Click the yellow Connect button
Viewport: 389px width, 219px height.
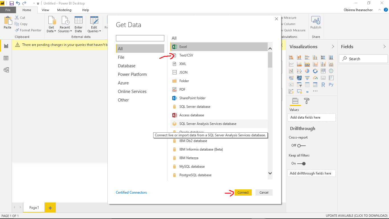pyautogui.click(x=243, y=192)
